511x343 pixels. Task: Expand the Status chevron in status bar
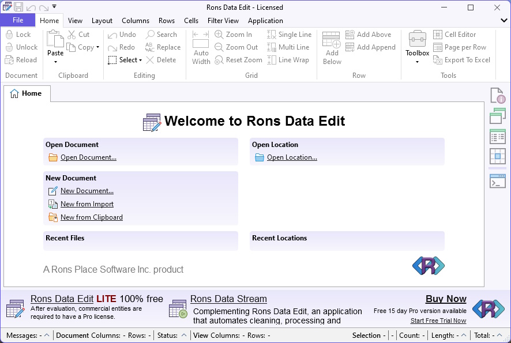pyautogui.click(x=184, y=335)
